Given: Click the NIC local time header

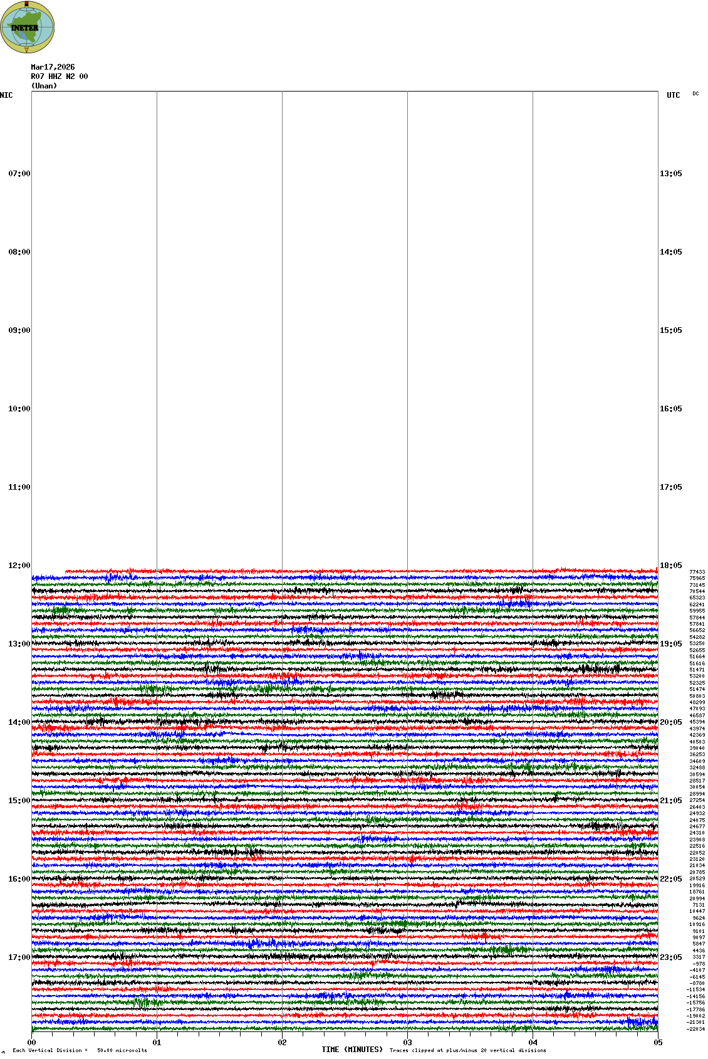Looking at the screenshot, I should pos(6,95).
